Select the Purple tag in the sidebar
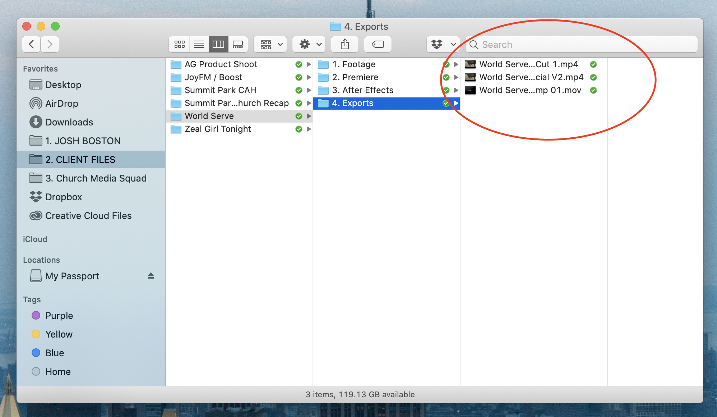The height and width of the screenshot is (417, 717). point(59,315)
